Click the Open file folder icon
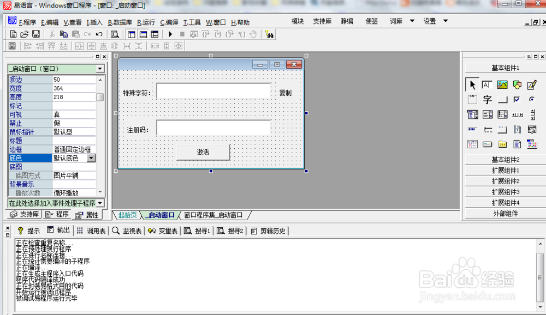 [25, 34]
